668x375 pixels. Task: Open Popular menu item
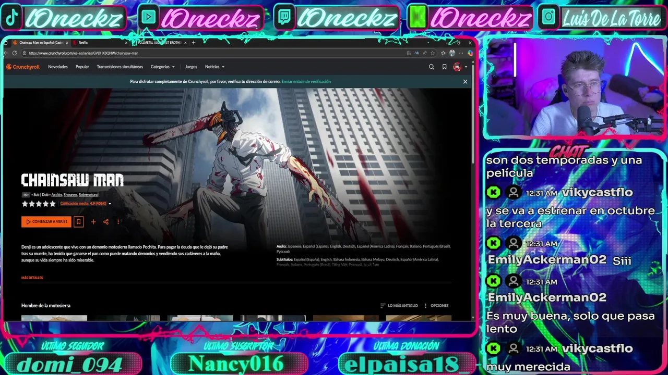point(82,67)
